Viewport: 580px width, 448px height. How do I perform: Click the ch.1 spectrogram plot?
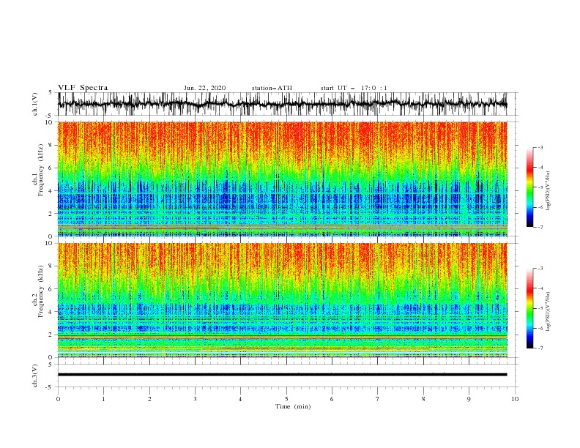pos(282,179)
